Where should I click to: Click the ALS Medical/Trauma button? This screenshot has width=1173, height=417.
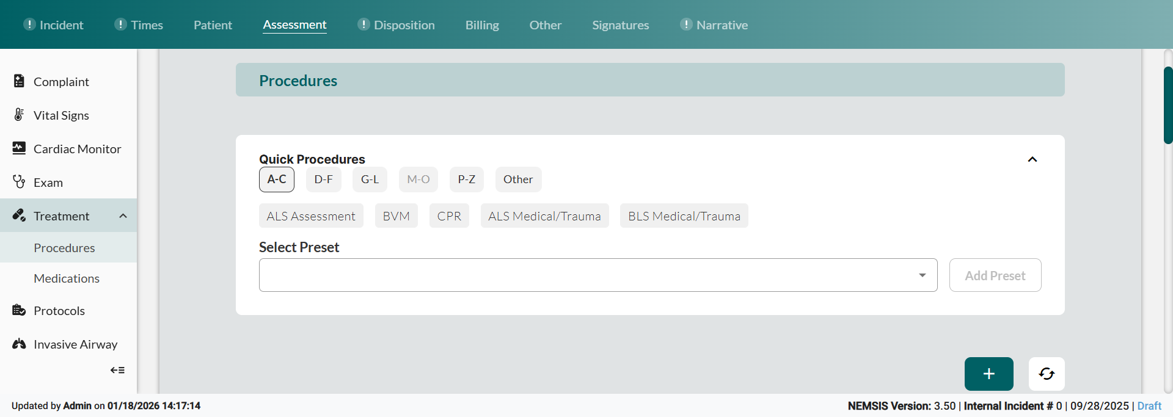point(544,216)
